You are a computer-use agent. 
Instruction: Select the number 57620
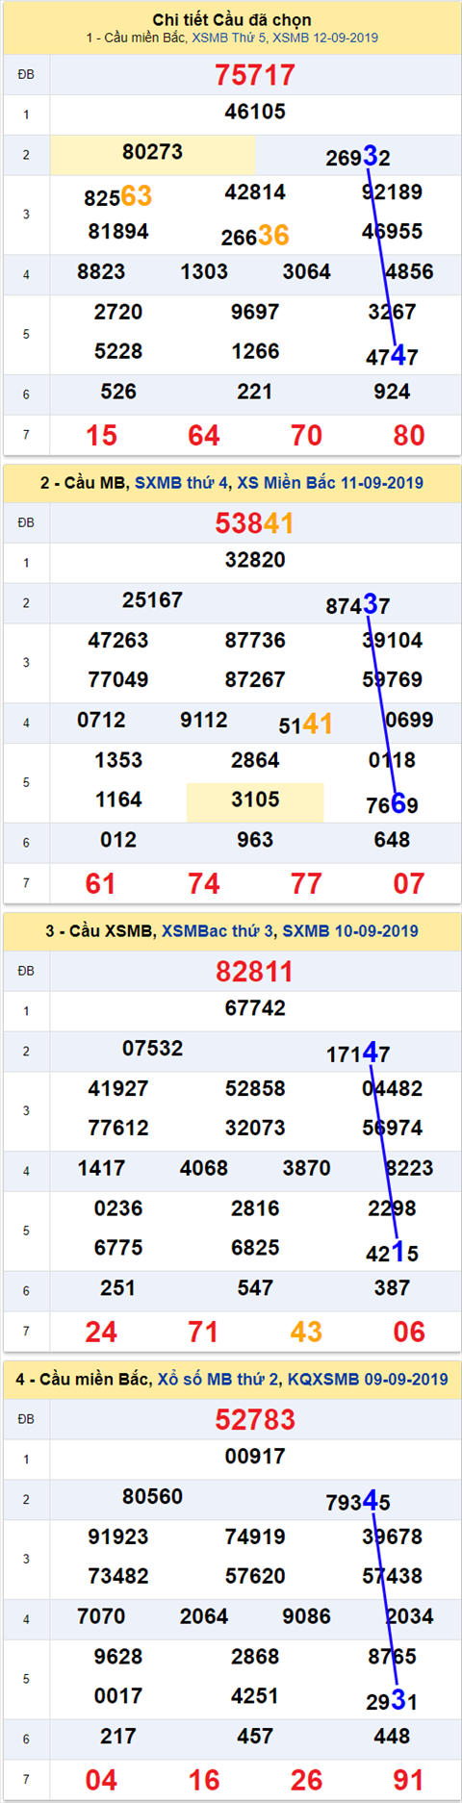255,1577
